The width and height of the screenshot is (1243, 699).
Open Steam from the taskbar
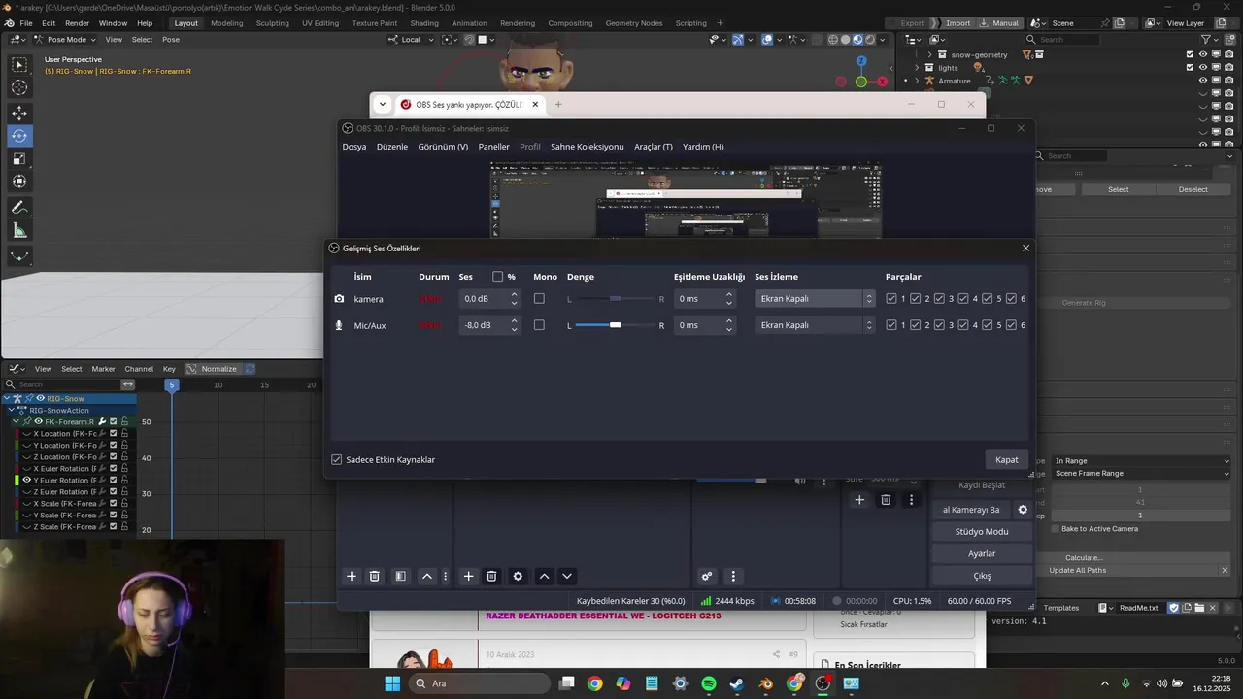[737, 683]
